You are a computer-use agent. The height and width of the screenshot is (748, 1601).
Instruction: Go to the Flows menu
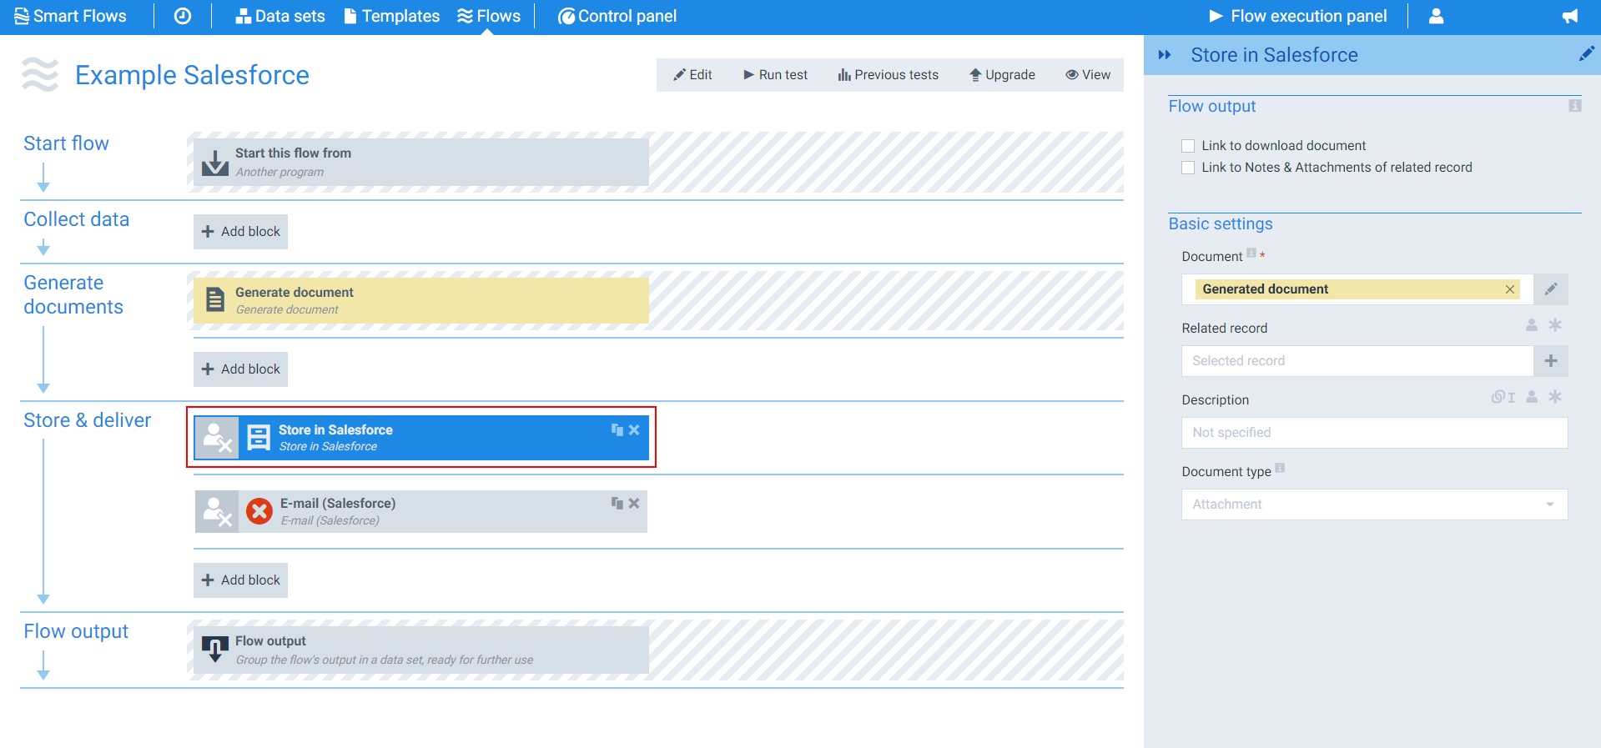489,16
